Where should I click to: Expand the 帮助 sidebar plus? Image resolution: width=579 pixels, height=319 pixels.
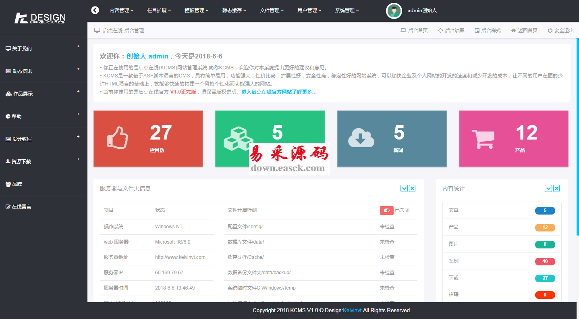78,114
